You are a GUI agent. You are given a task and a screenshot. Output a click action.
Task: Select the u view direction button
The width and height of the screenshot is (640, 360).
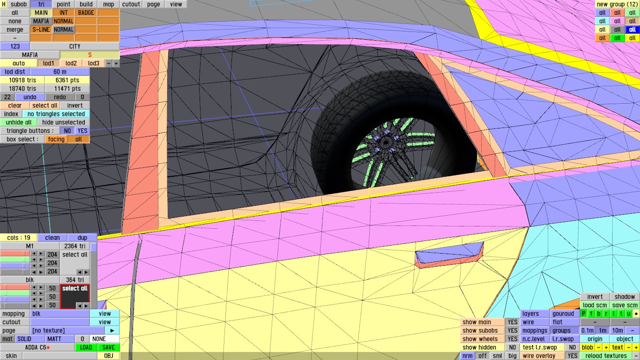[629, 314]
